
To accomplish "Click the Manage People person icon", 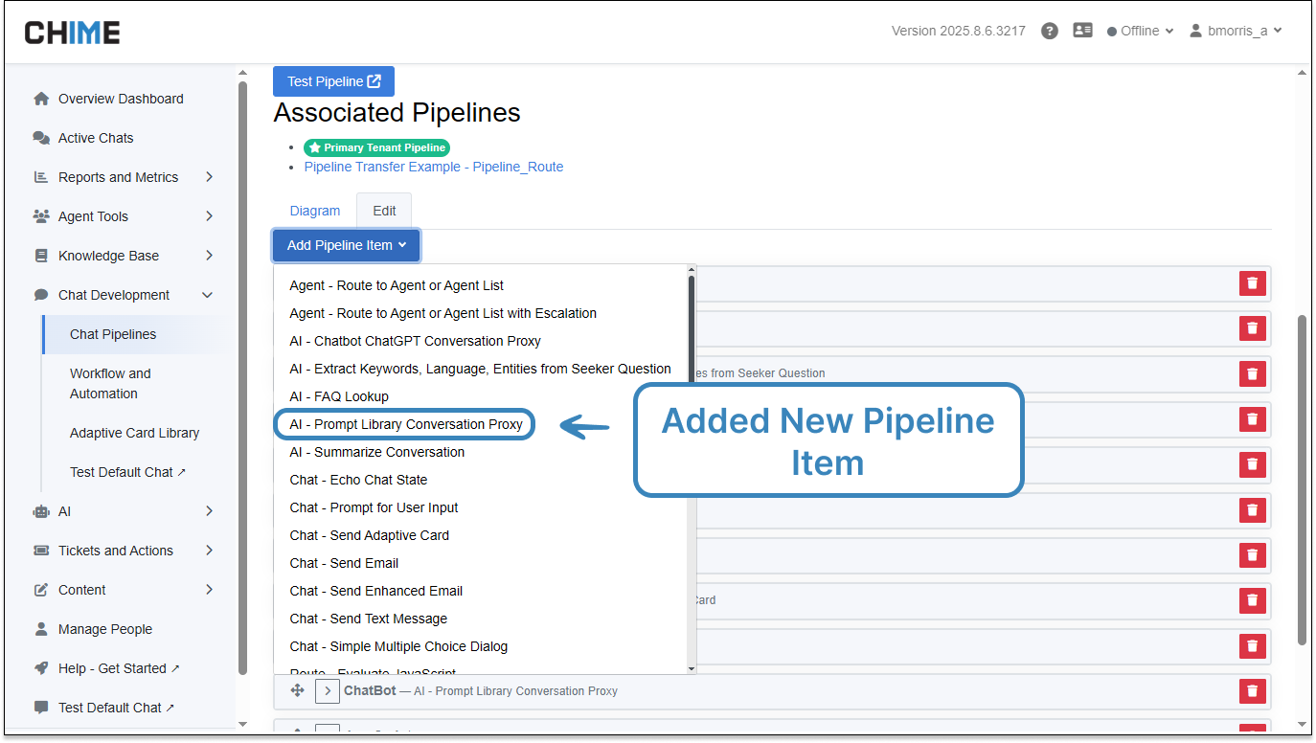I will [41, 629].
